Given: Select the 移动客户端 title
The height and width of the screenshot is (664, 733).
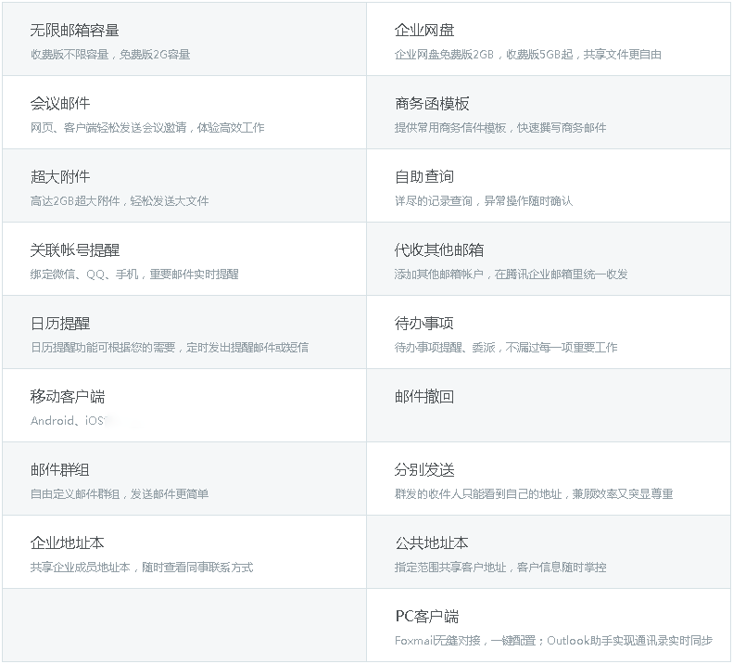Looking at the screenshot, I should pyautogui.click(x=68, y=397).
